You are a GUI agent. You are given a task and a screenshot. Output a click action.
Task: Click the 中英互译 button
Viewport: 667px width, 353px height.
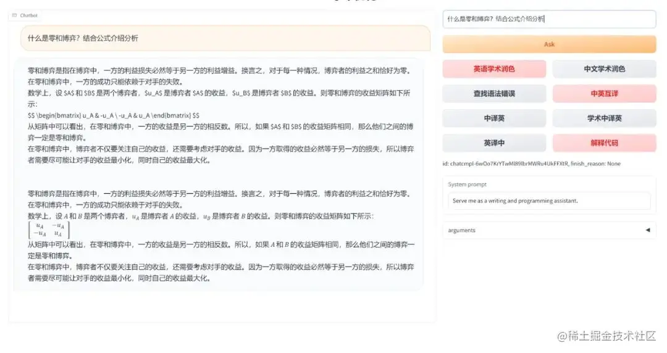(x=604, y=94)
